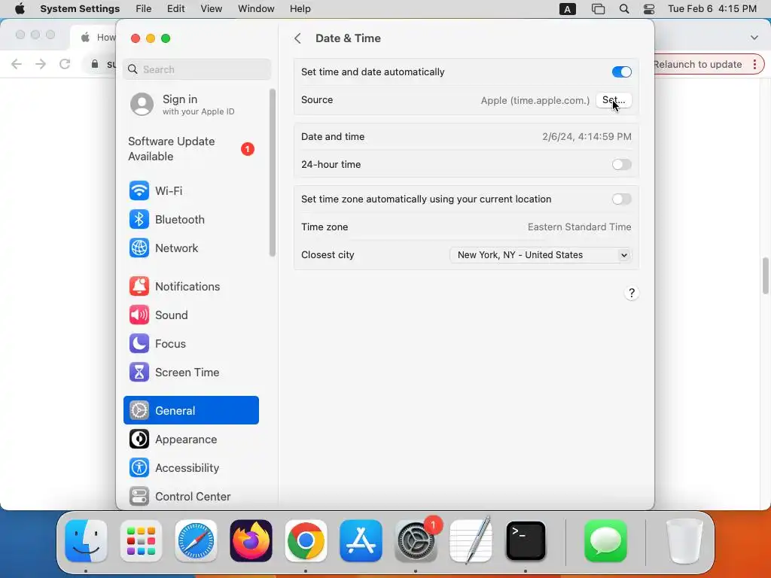This screenshot has width=771, height=578.
Task: Open the Apple menu
Action: click(20, 9)
